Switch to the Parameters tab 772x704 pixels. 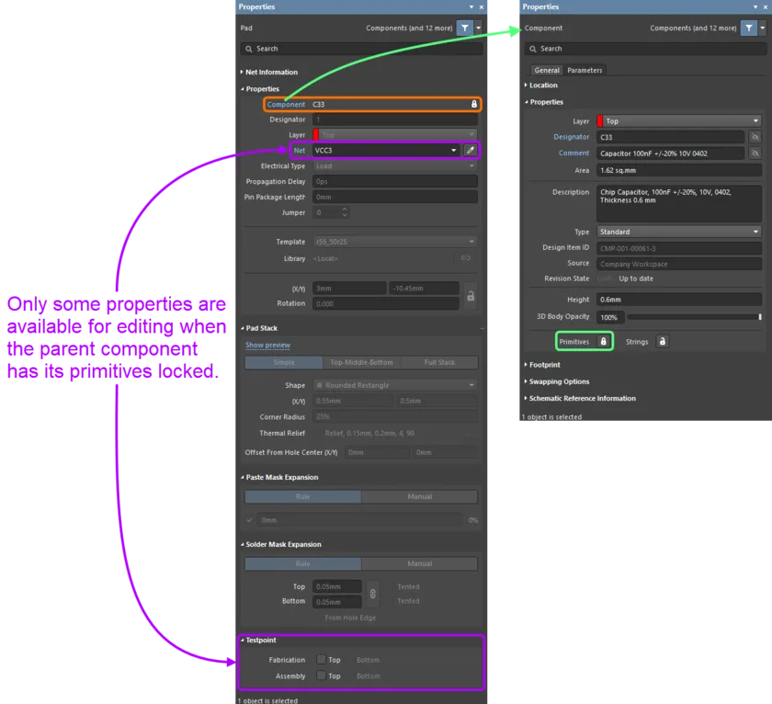pyautogui.click(x=585, y=70)
